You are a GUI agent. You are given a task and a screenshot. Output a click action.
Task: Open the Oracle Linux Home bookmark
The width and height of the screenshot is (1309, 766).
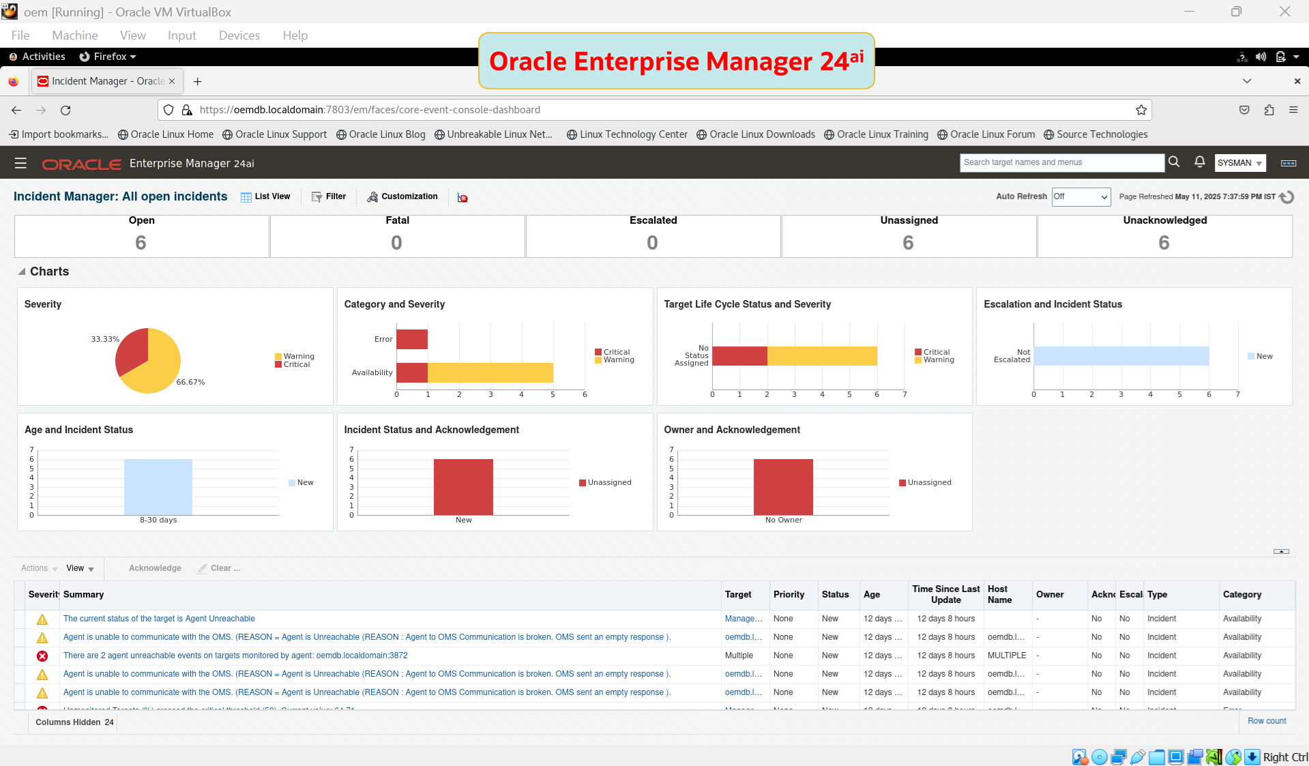tap(166, 134)
